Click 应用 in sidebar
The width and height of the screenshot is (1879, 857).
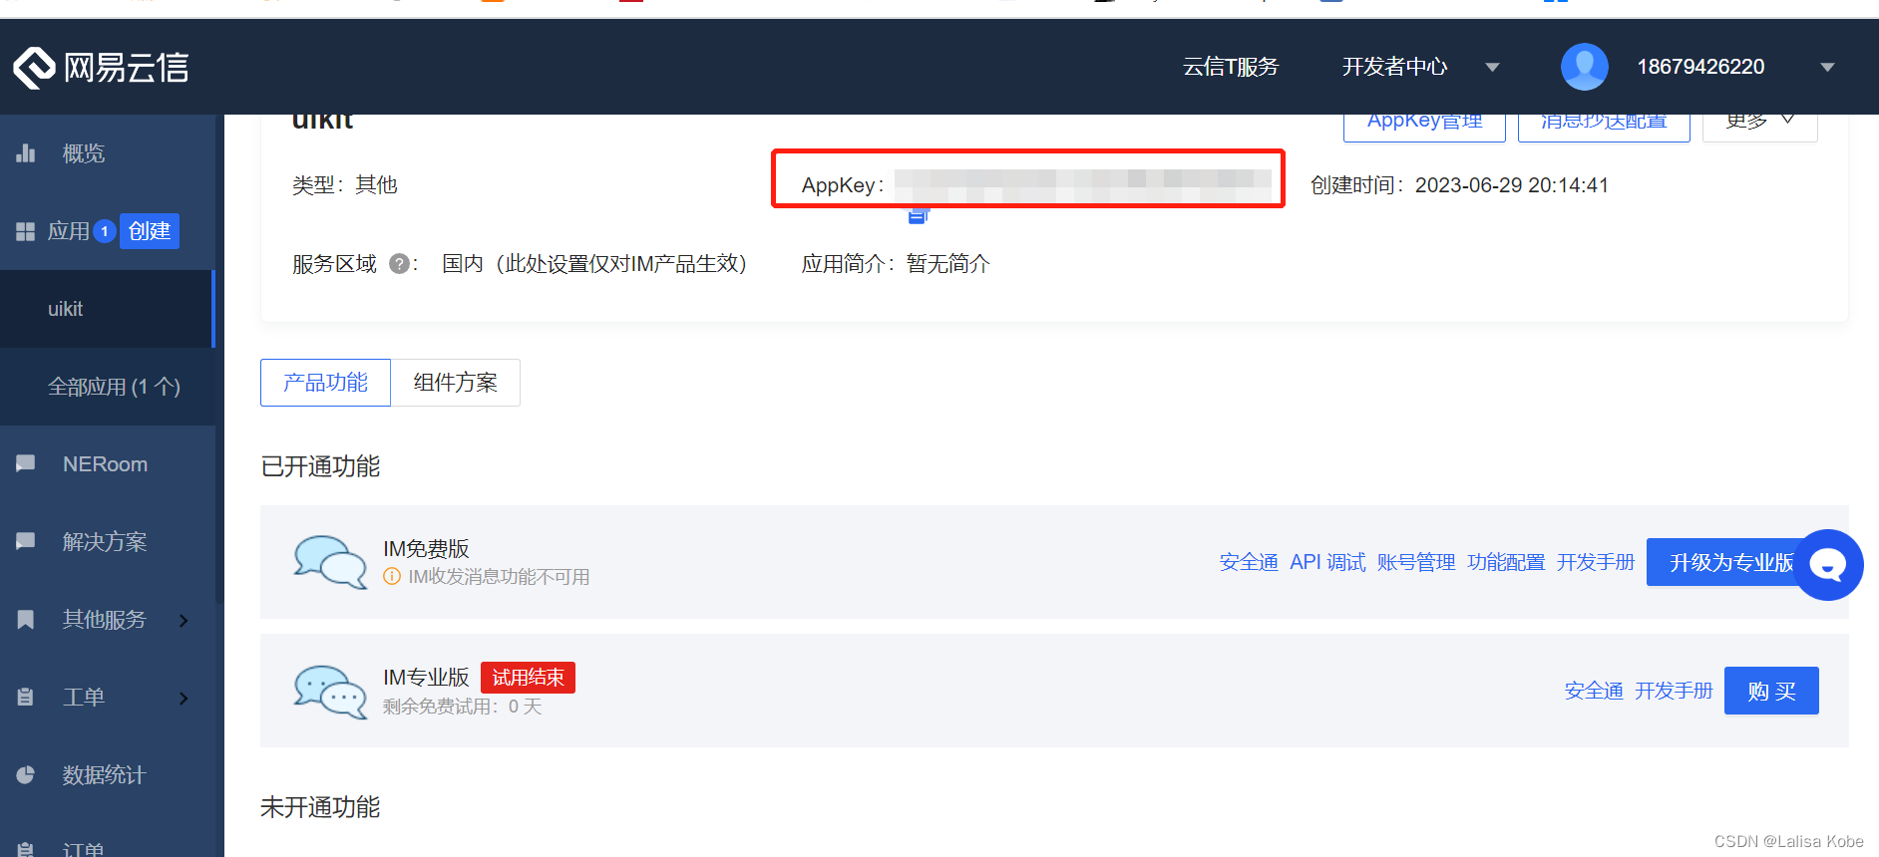(68, 231)
